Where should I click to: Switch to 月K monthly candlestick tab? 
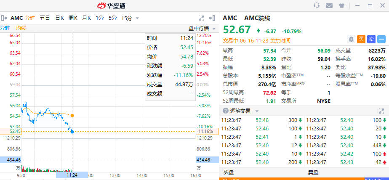[86, 18]
